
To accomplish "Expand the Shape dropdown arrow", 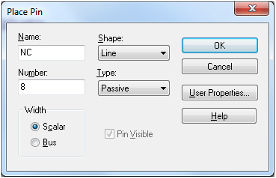I will [163, 53].
